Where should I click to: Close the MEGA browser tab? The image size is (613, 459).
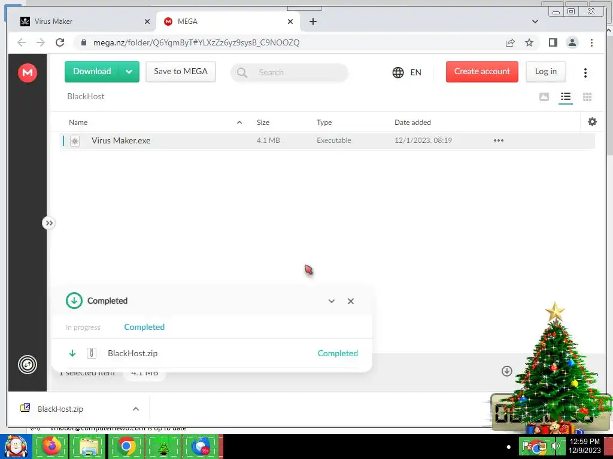point(290,22)
